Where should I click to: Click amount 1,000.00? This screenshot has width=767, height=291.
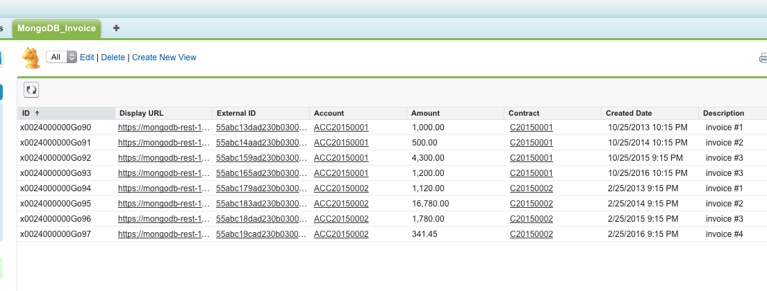(x=428, y=127)
